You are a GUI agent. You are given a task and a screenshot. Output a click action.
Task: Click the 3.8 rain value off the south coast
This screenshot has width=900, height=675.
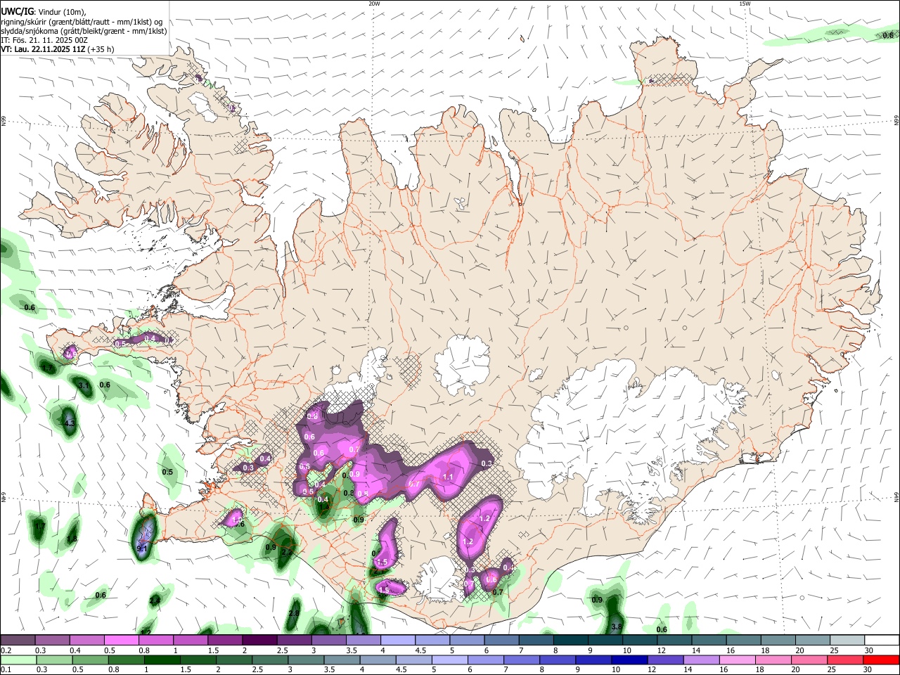tap(617, 626)
